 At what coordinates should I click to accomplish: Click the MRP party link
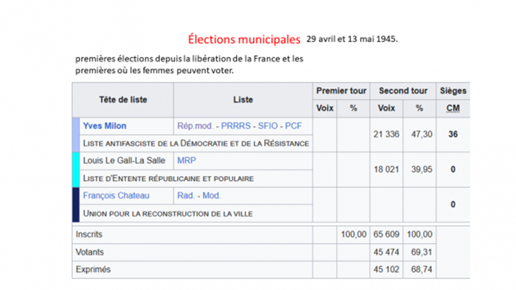(x=186, y=160)
